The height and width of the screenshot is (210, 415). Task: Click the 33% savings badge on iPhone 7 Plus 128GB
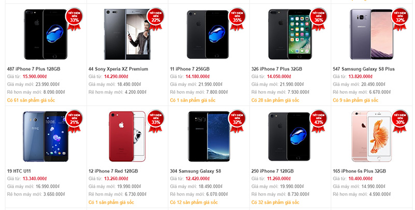coord(74,19)
